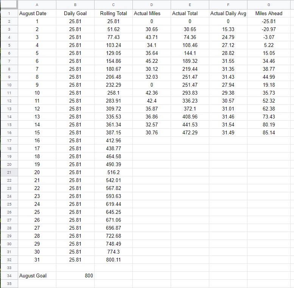Select Actual Total cell 472.29
The height and width of the screenshot is (288, 294).
190,132
